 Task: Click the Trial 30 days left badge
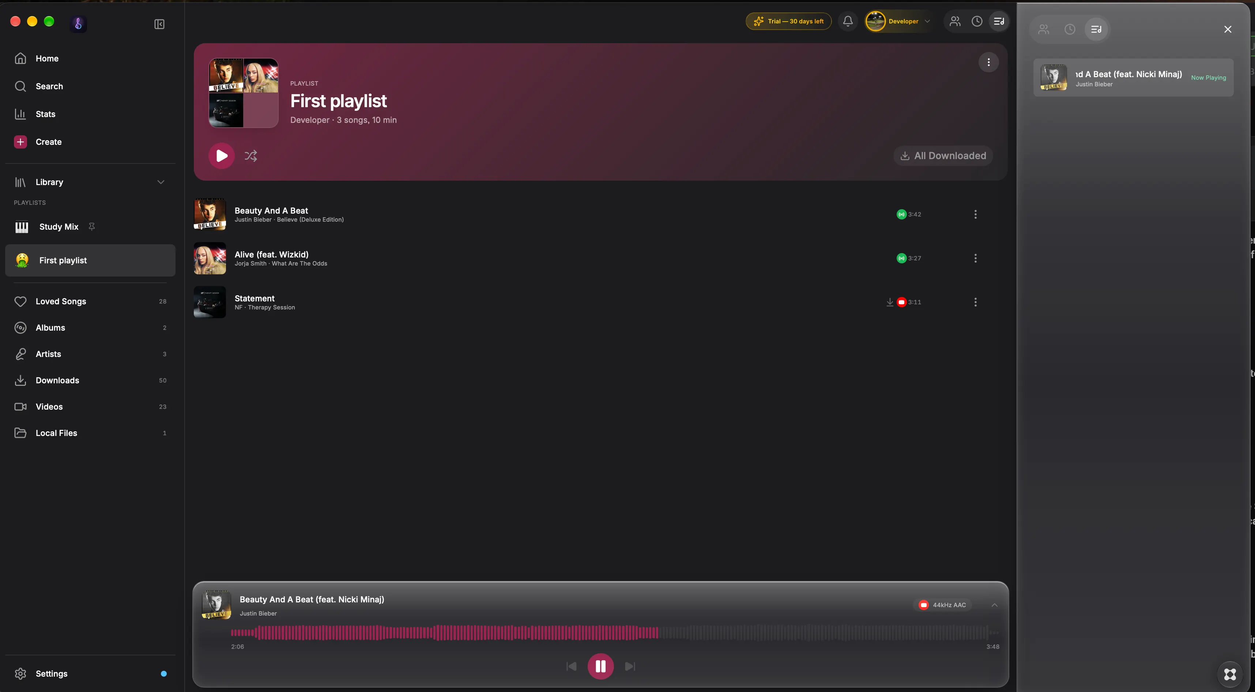pos(788,21)
